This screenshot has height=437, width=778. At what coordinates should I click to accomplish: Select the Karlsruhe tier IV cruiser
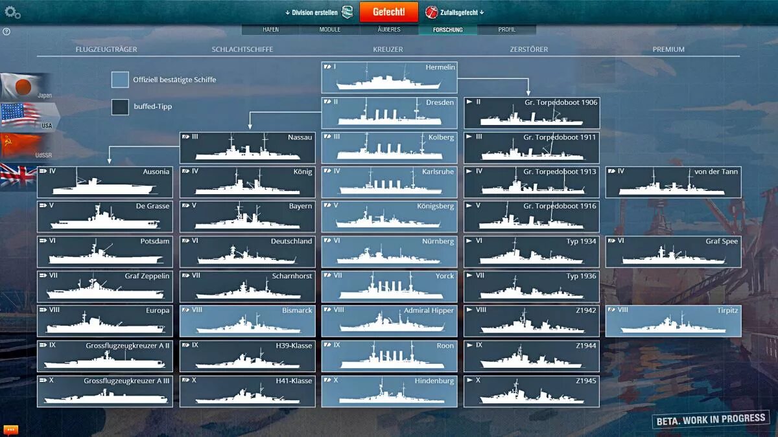[389, 182]
